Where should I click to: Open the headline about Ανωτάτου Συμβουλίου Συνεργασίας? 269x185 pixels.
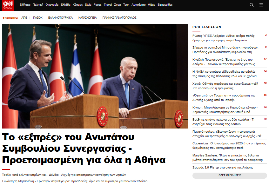[x=84, y=148]
